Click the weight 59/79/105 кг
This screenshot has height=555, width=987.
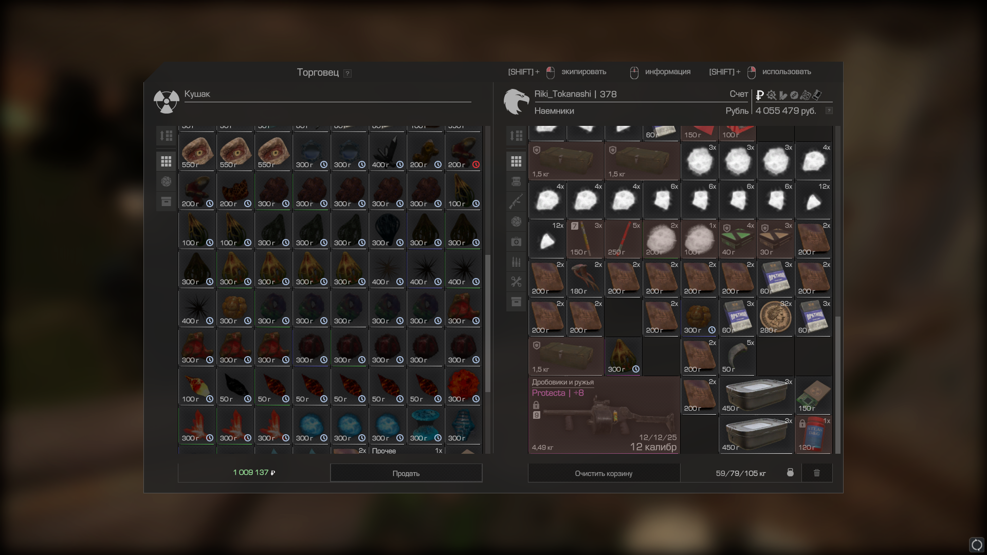tap(741, 473)
